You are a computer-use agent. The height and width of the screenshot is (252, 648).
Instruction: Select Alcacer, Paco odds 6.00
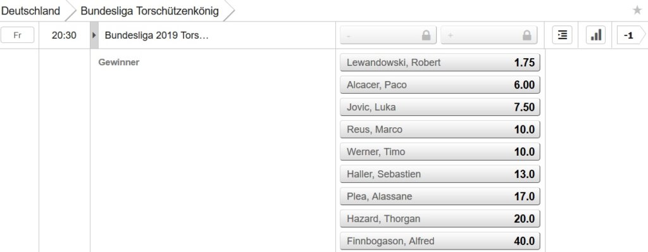(440, 85)
